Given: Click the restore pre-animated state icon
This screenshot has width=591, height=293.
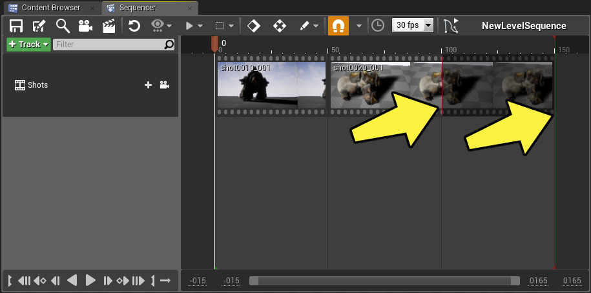Looking at the screenshot, I should (134, 26).
